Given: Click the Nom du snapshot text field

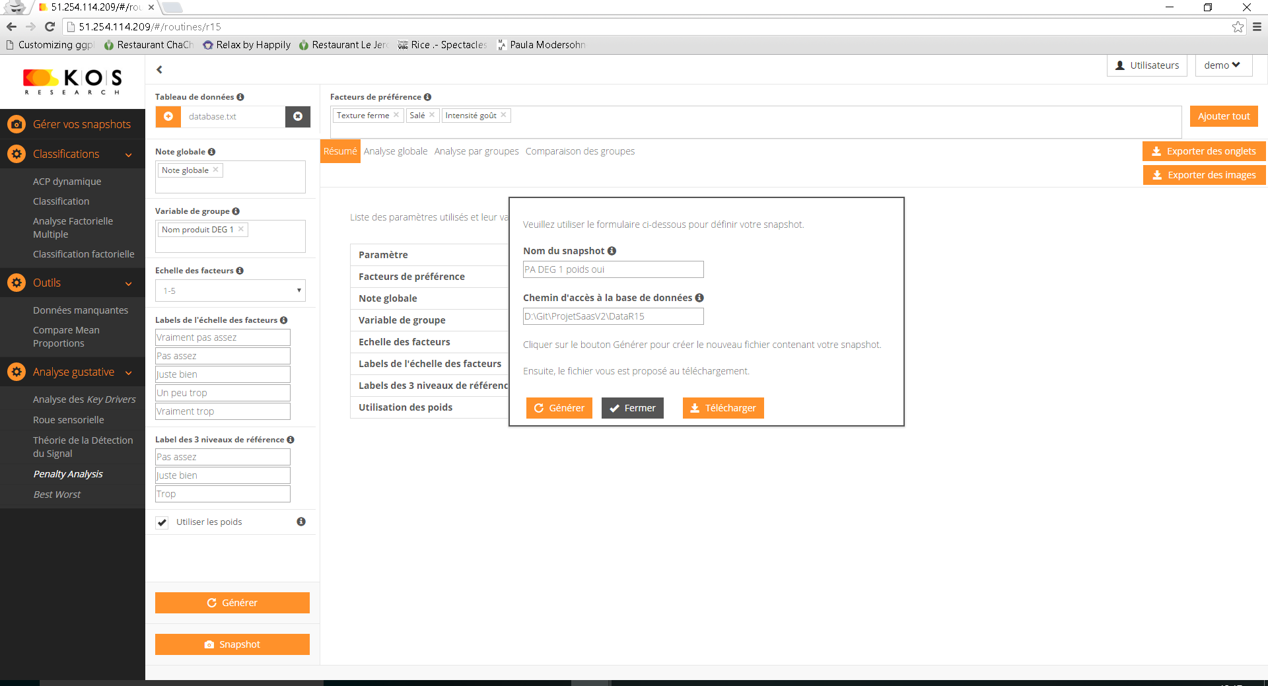Looking at the screenshot, I should 613,269.
